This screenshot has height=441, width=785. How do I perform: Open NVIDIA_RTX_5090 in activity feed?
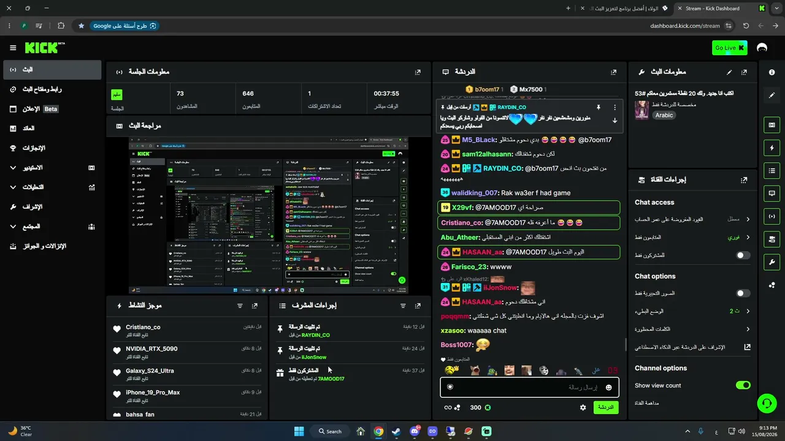click(151, 349)
